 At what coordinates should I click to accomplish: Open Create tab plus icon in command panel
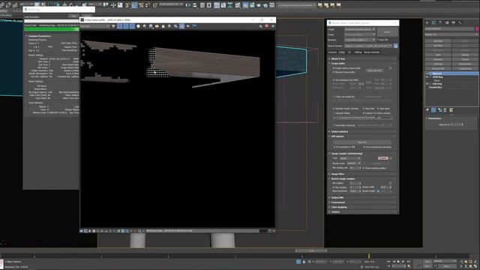point(427,22)
